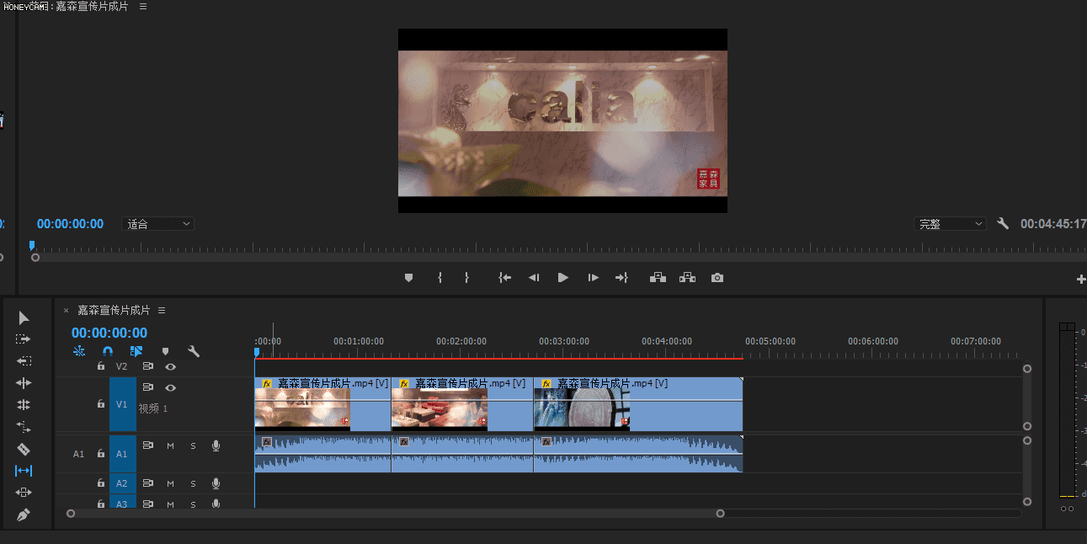The width and height of the screenshot is (1087, 544).
Task: Open the program monitor panel menu
Action: [142, 7]
